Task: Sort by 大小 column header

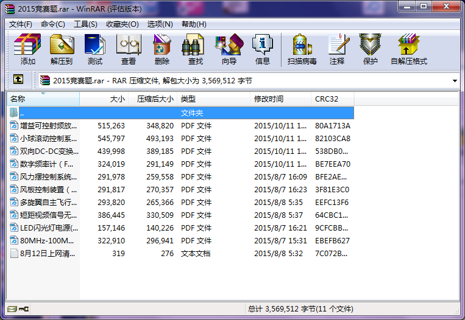Action: [x=104, y=99]
